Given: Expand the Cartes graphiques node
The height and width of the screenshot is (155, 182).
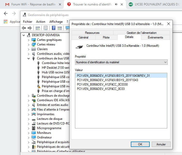Looking at the screenshot, I should (x=28, y=40).
